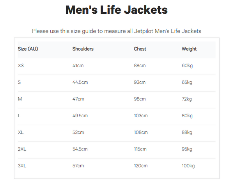Viewport: 234px width, 190px height.
Task: Click the Shoulders column header
Action: coord(83,49)
